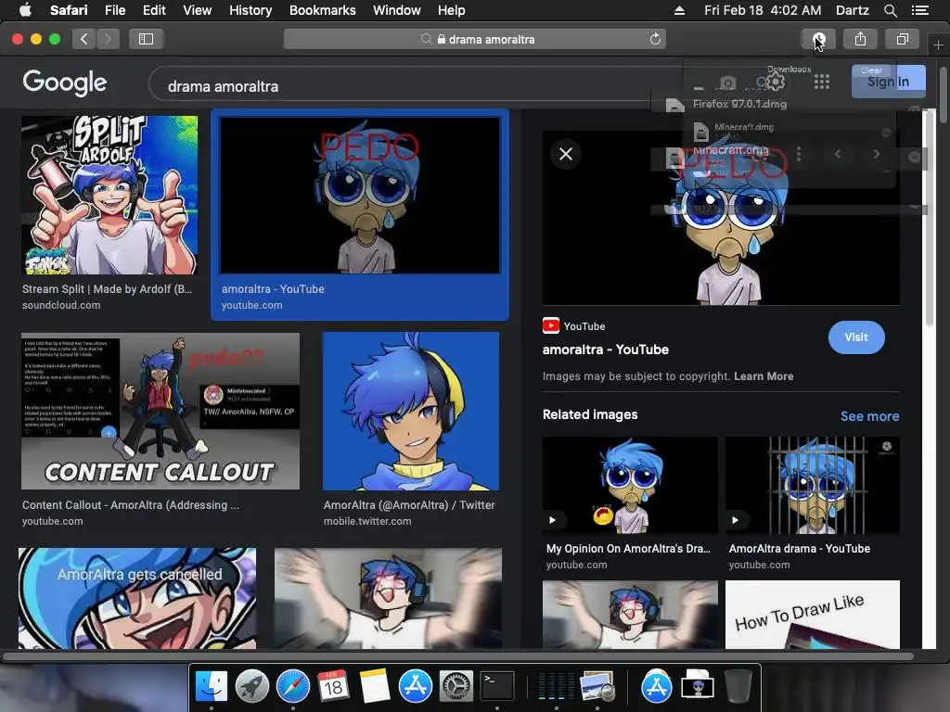This screenshot has width=950, height=712.
Task: Click the eject icon in the menu bar
Action: point(679,10)
